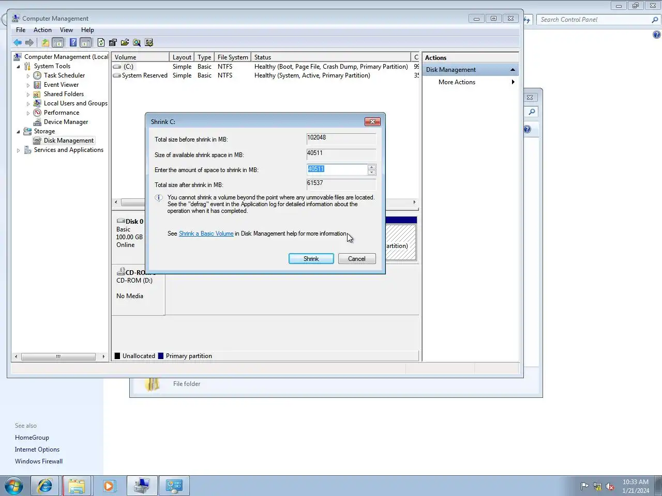Select Performance in the tree
This screenshot has width=662, height=496.
62,113
